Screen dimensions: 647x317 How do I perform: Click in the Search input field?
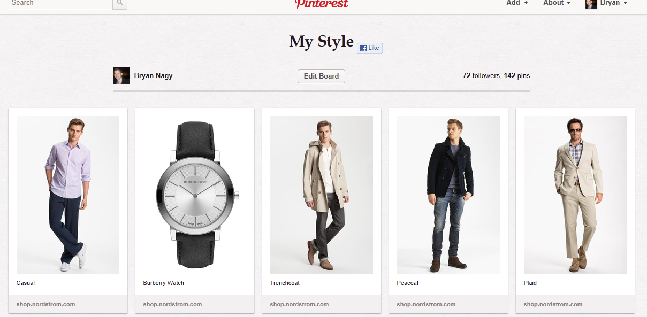click(60, 3)
